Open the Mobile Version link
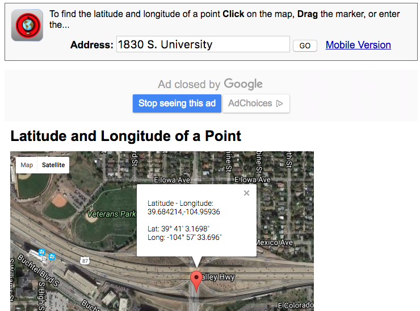This screenshot has width=420, height=311. pos(358,45)
